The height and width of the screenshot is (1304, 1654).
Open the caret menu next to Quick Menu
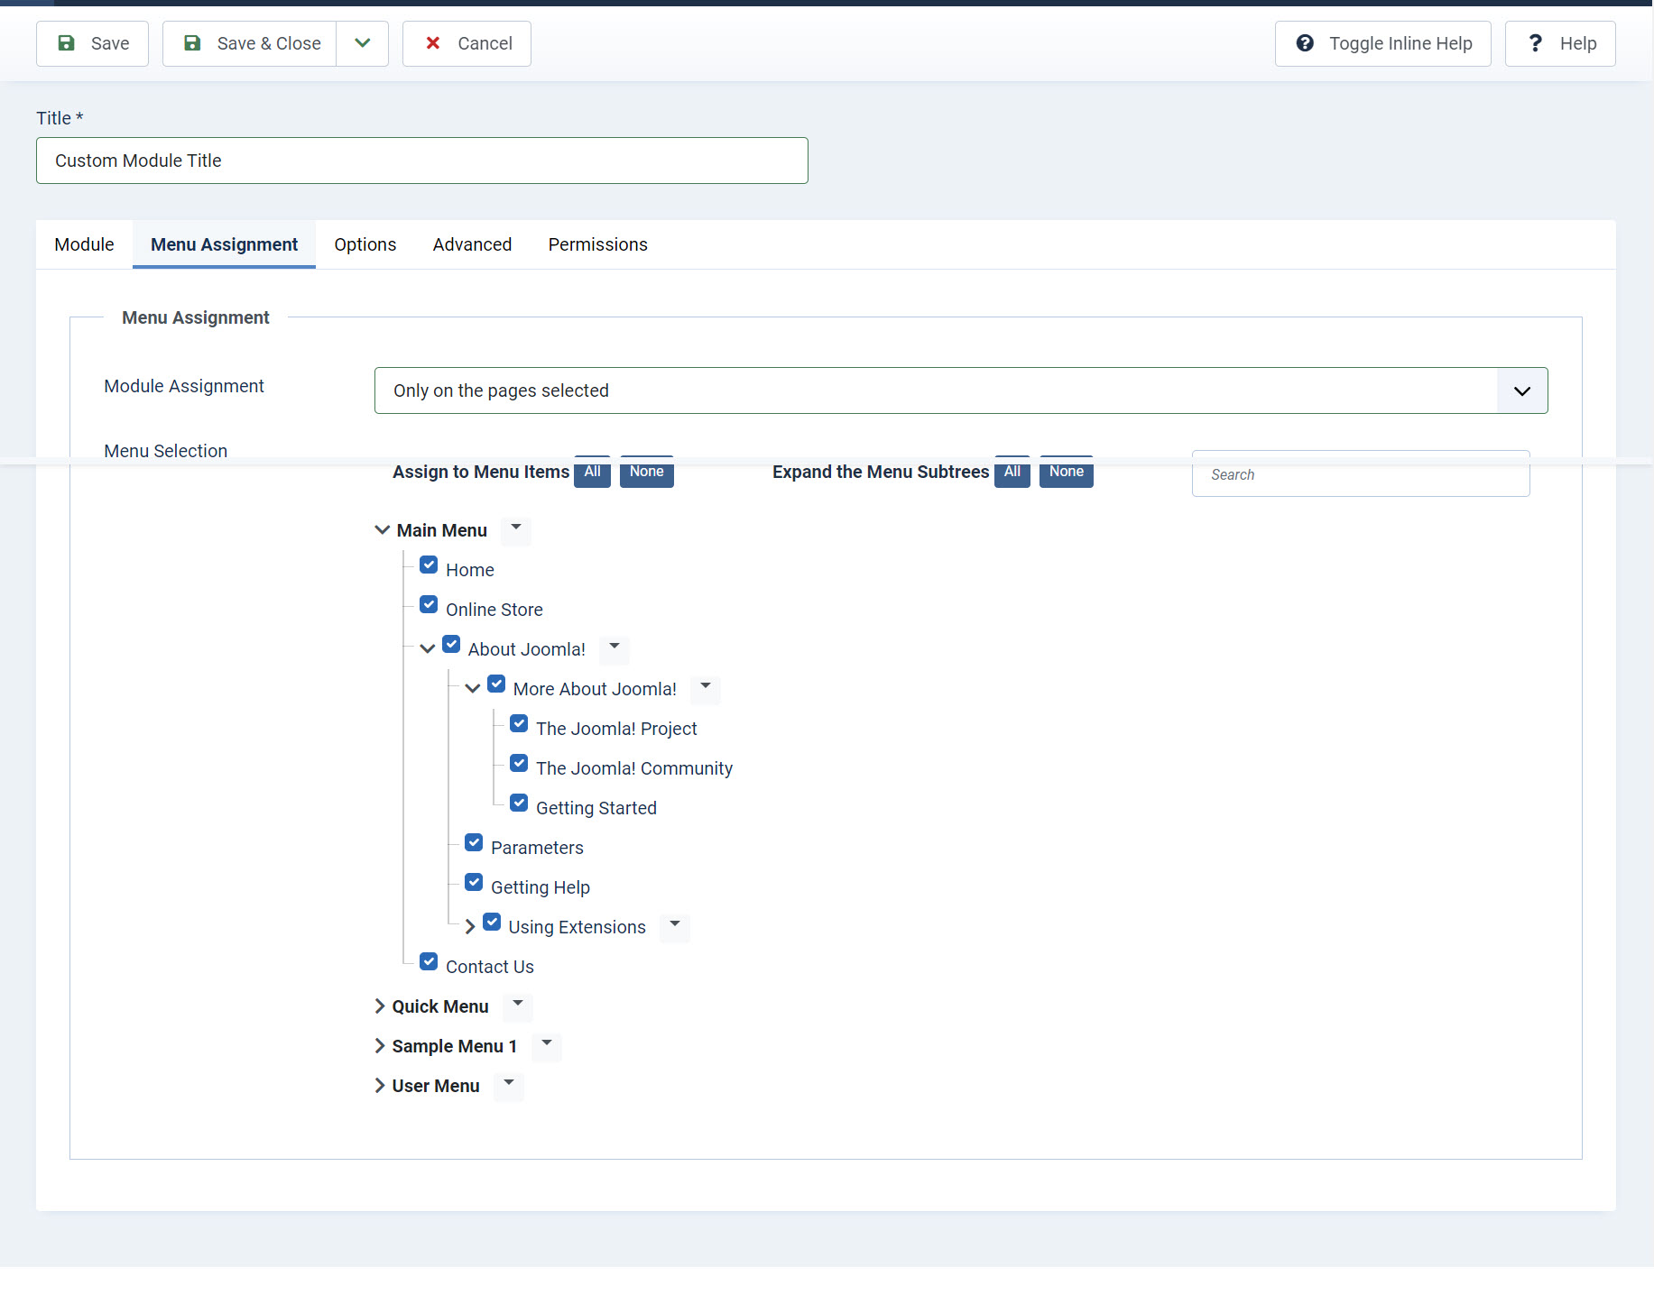pyautogui.click(x=518, y=1005)
